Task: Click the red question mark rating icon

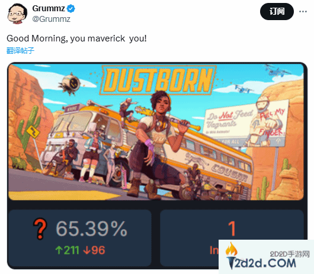Action: pyautogui.click(x=40, y=228)
